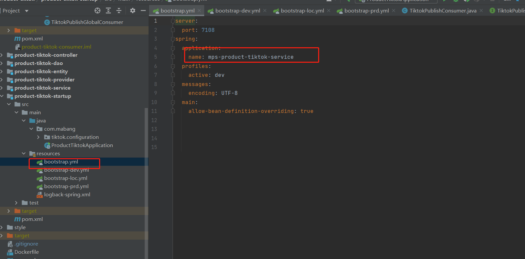Select ProductTiktokApplication class in the tree
The width and height of the screenshot is (525, 259).
(82, 145)
